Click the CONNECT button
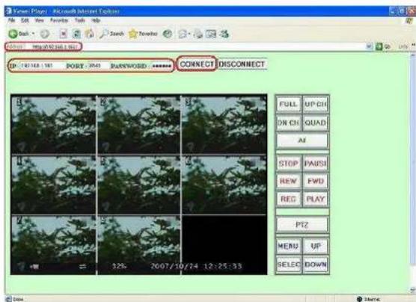 pyautogui.click(x=197, y=64)
